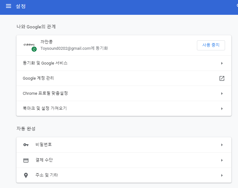Expand arrow for Chrome 프로필 맞춤설정
The width and height of the screenshot is (238, 188).
pos(222,94)
